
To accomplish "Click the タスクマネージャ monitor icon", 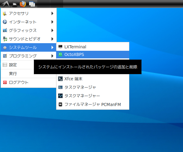I will pos(60,87).
